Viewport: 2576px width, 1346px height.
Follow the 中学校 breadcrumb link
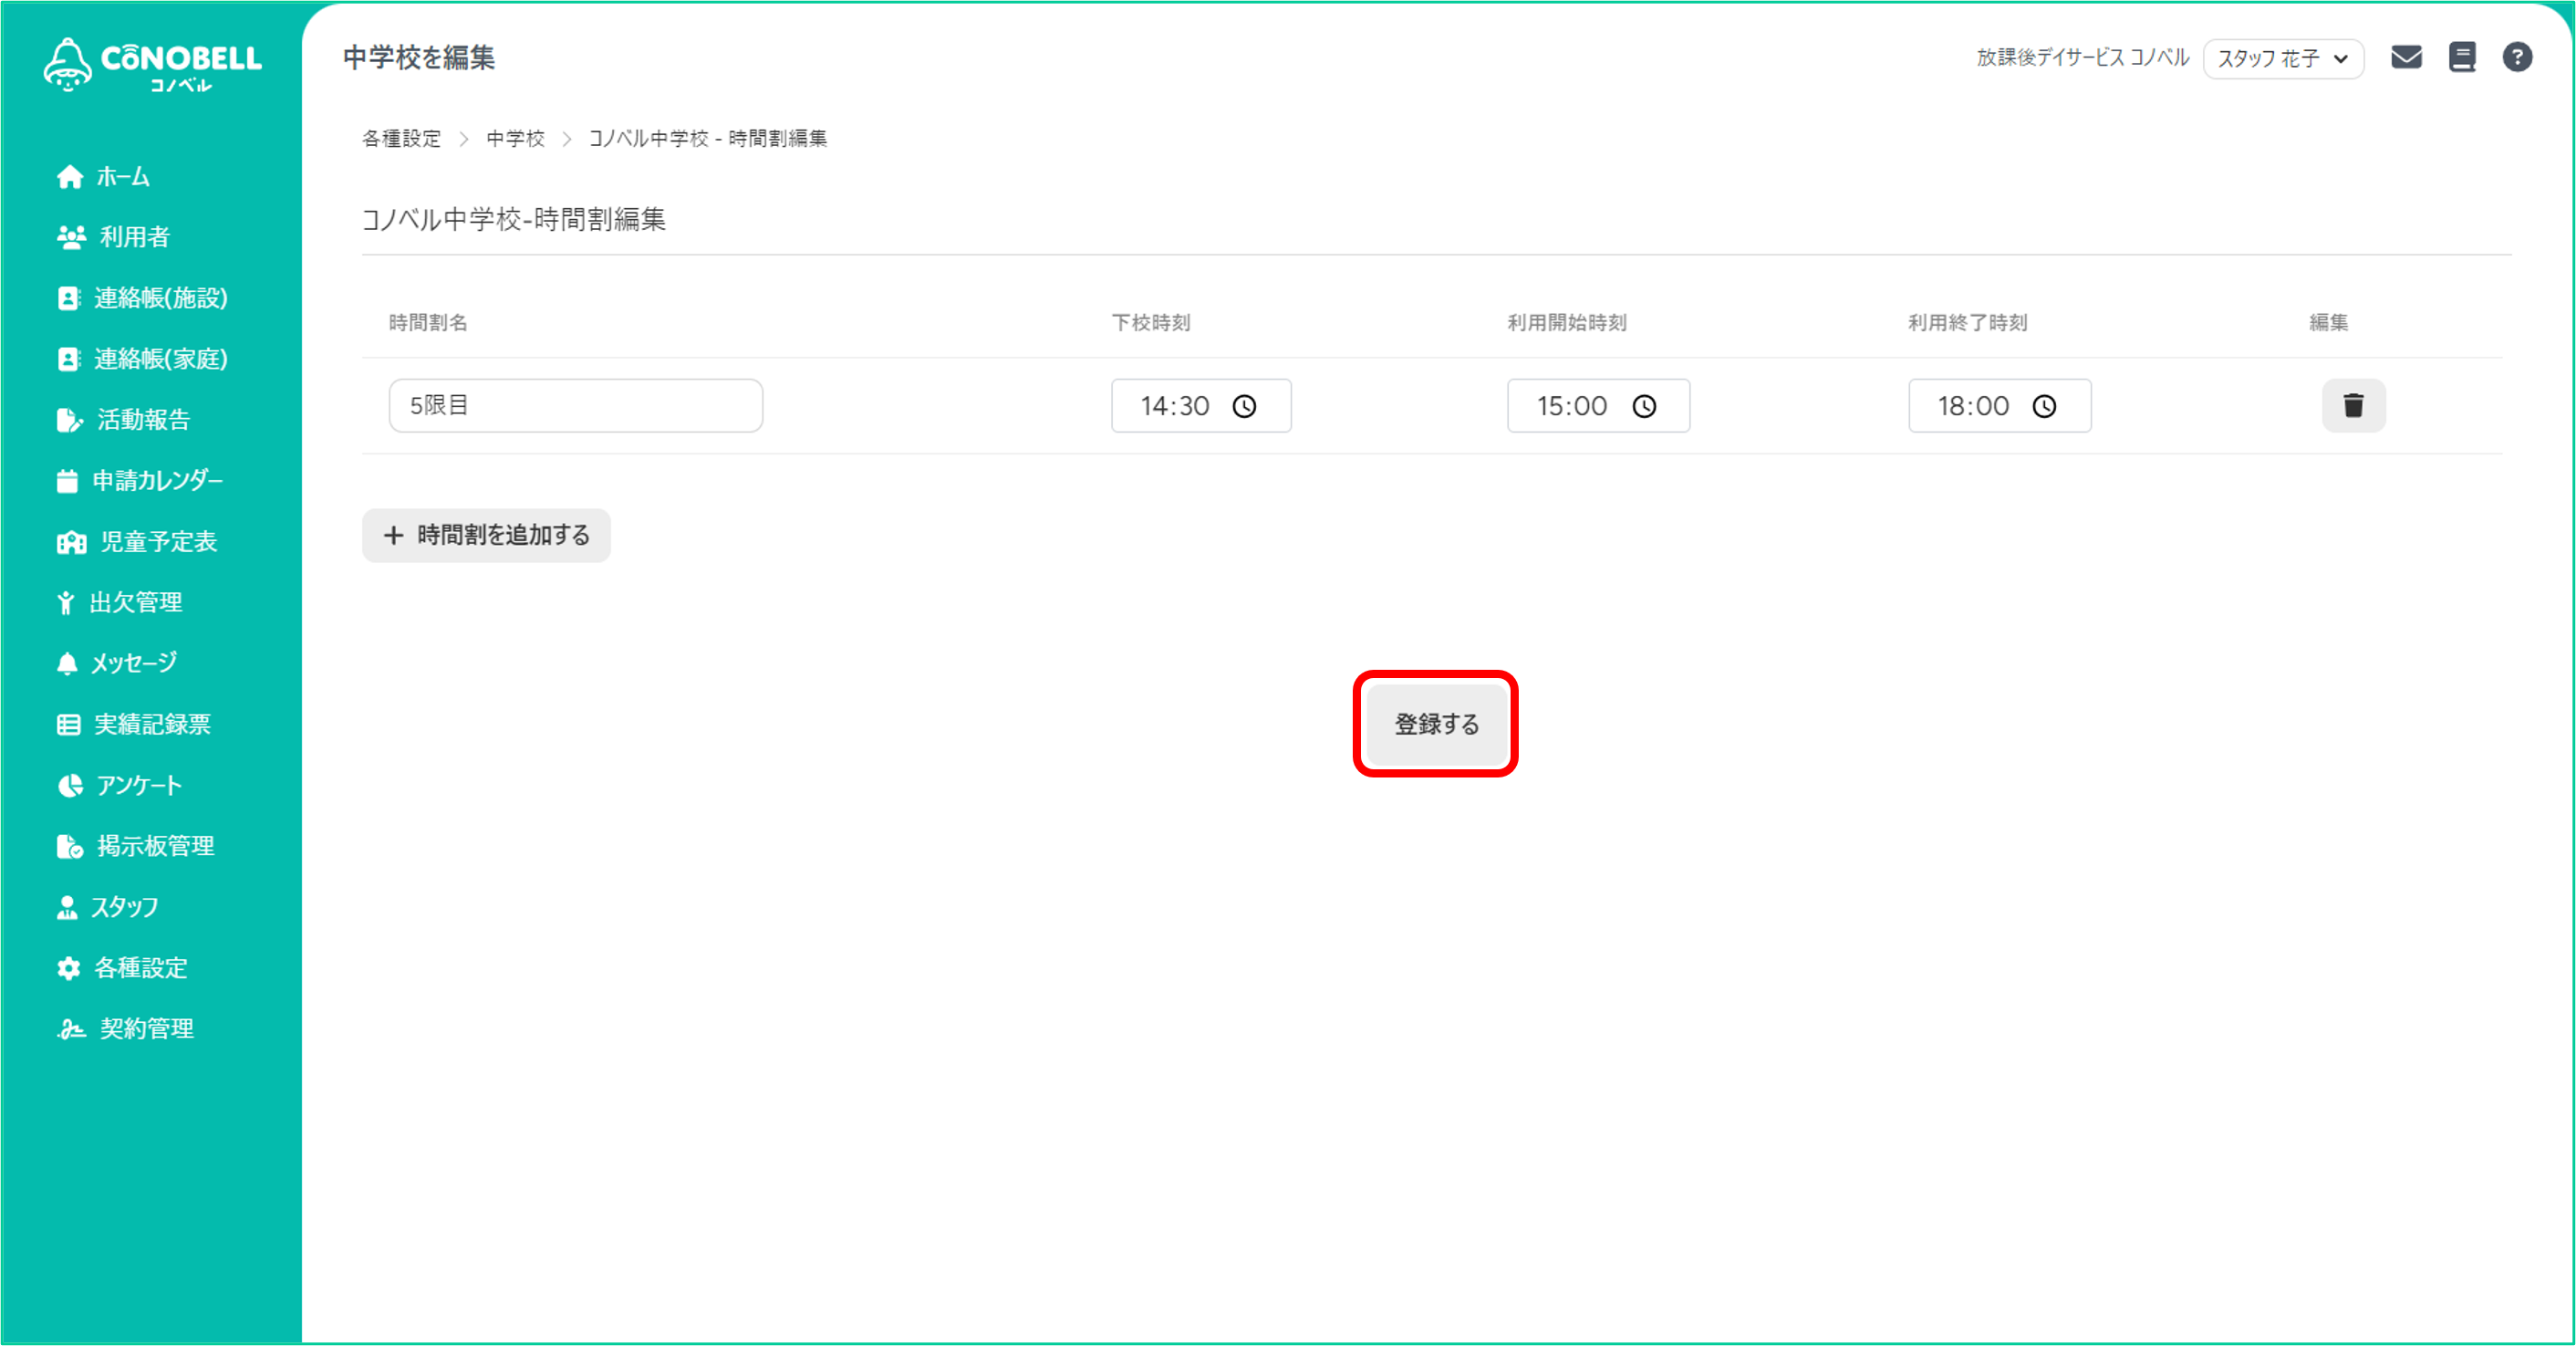tap(515, 138)
